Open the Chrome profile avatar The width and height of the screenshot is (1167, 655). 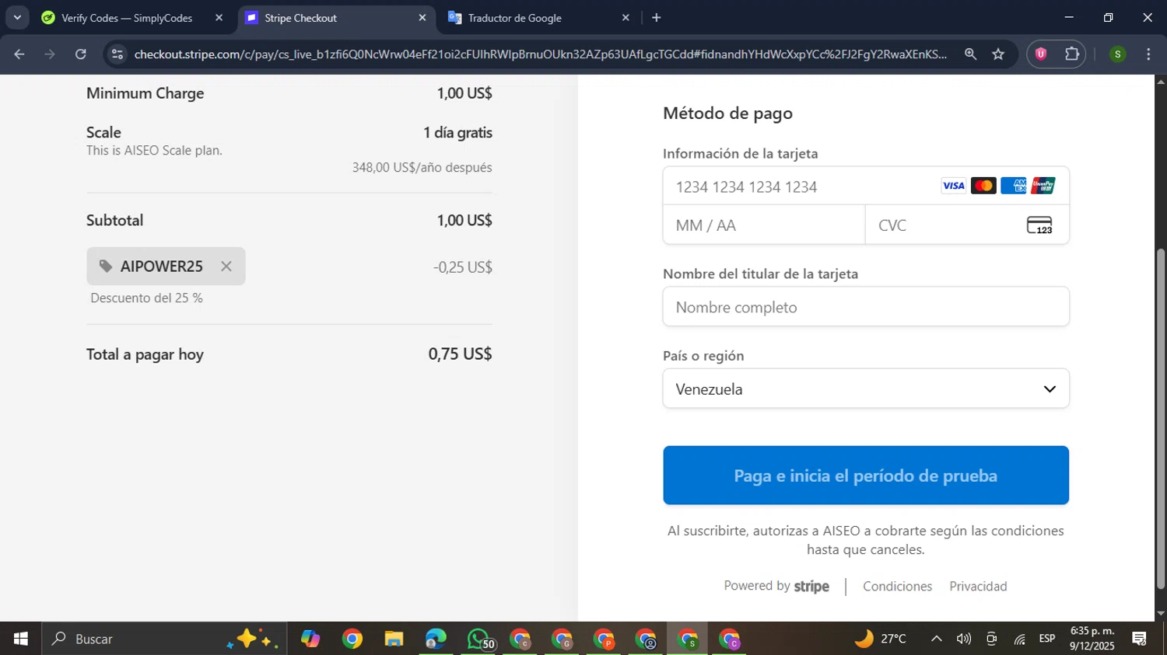pos(1117,54)
